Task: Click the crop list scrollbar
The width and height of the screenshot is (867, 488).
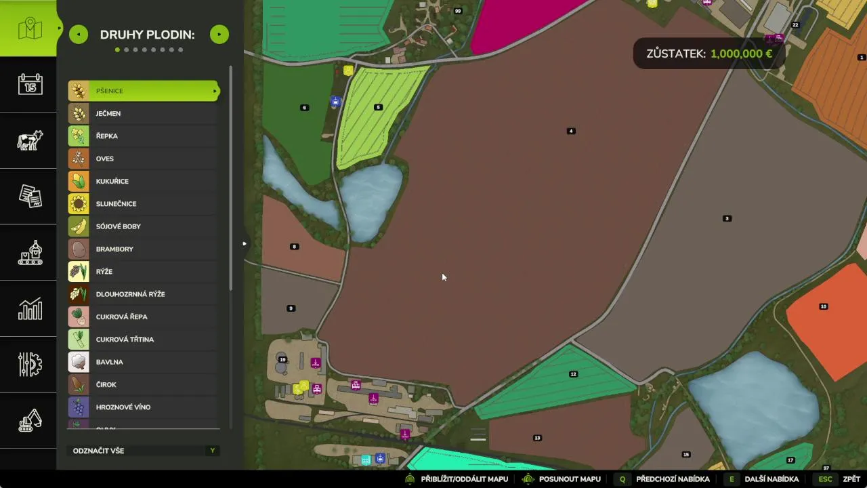Action: tap(230, 178)
